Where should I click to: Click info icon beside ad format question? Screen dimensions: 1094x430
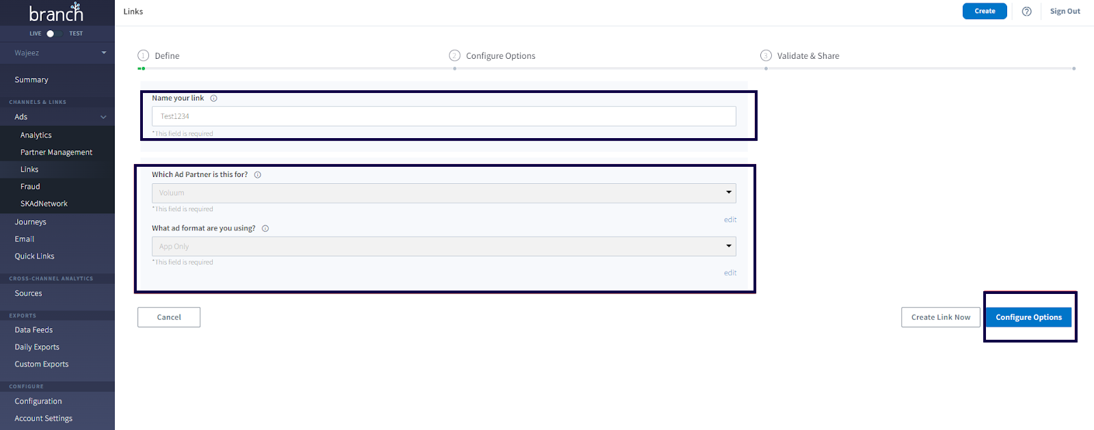coord(265,228)
